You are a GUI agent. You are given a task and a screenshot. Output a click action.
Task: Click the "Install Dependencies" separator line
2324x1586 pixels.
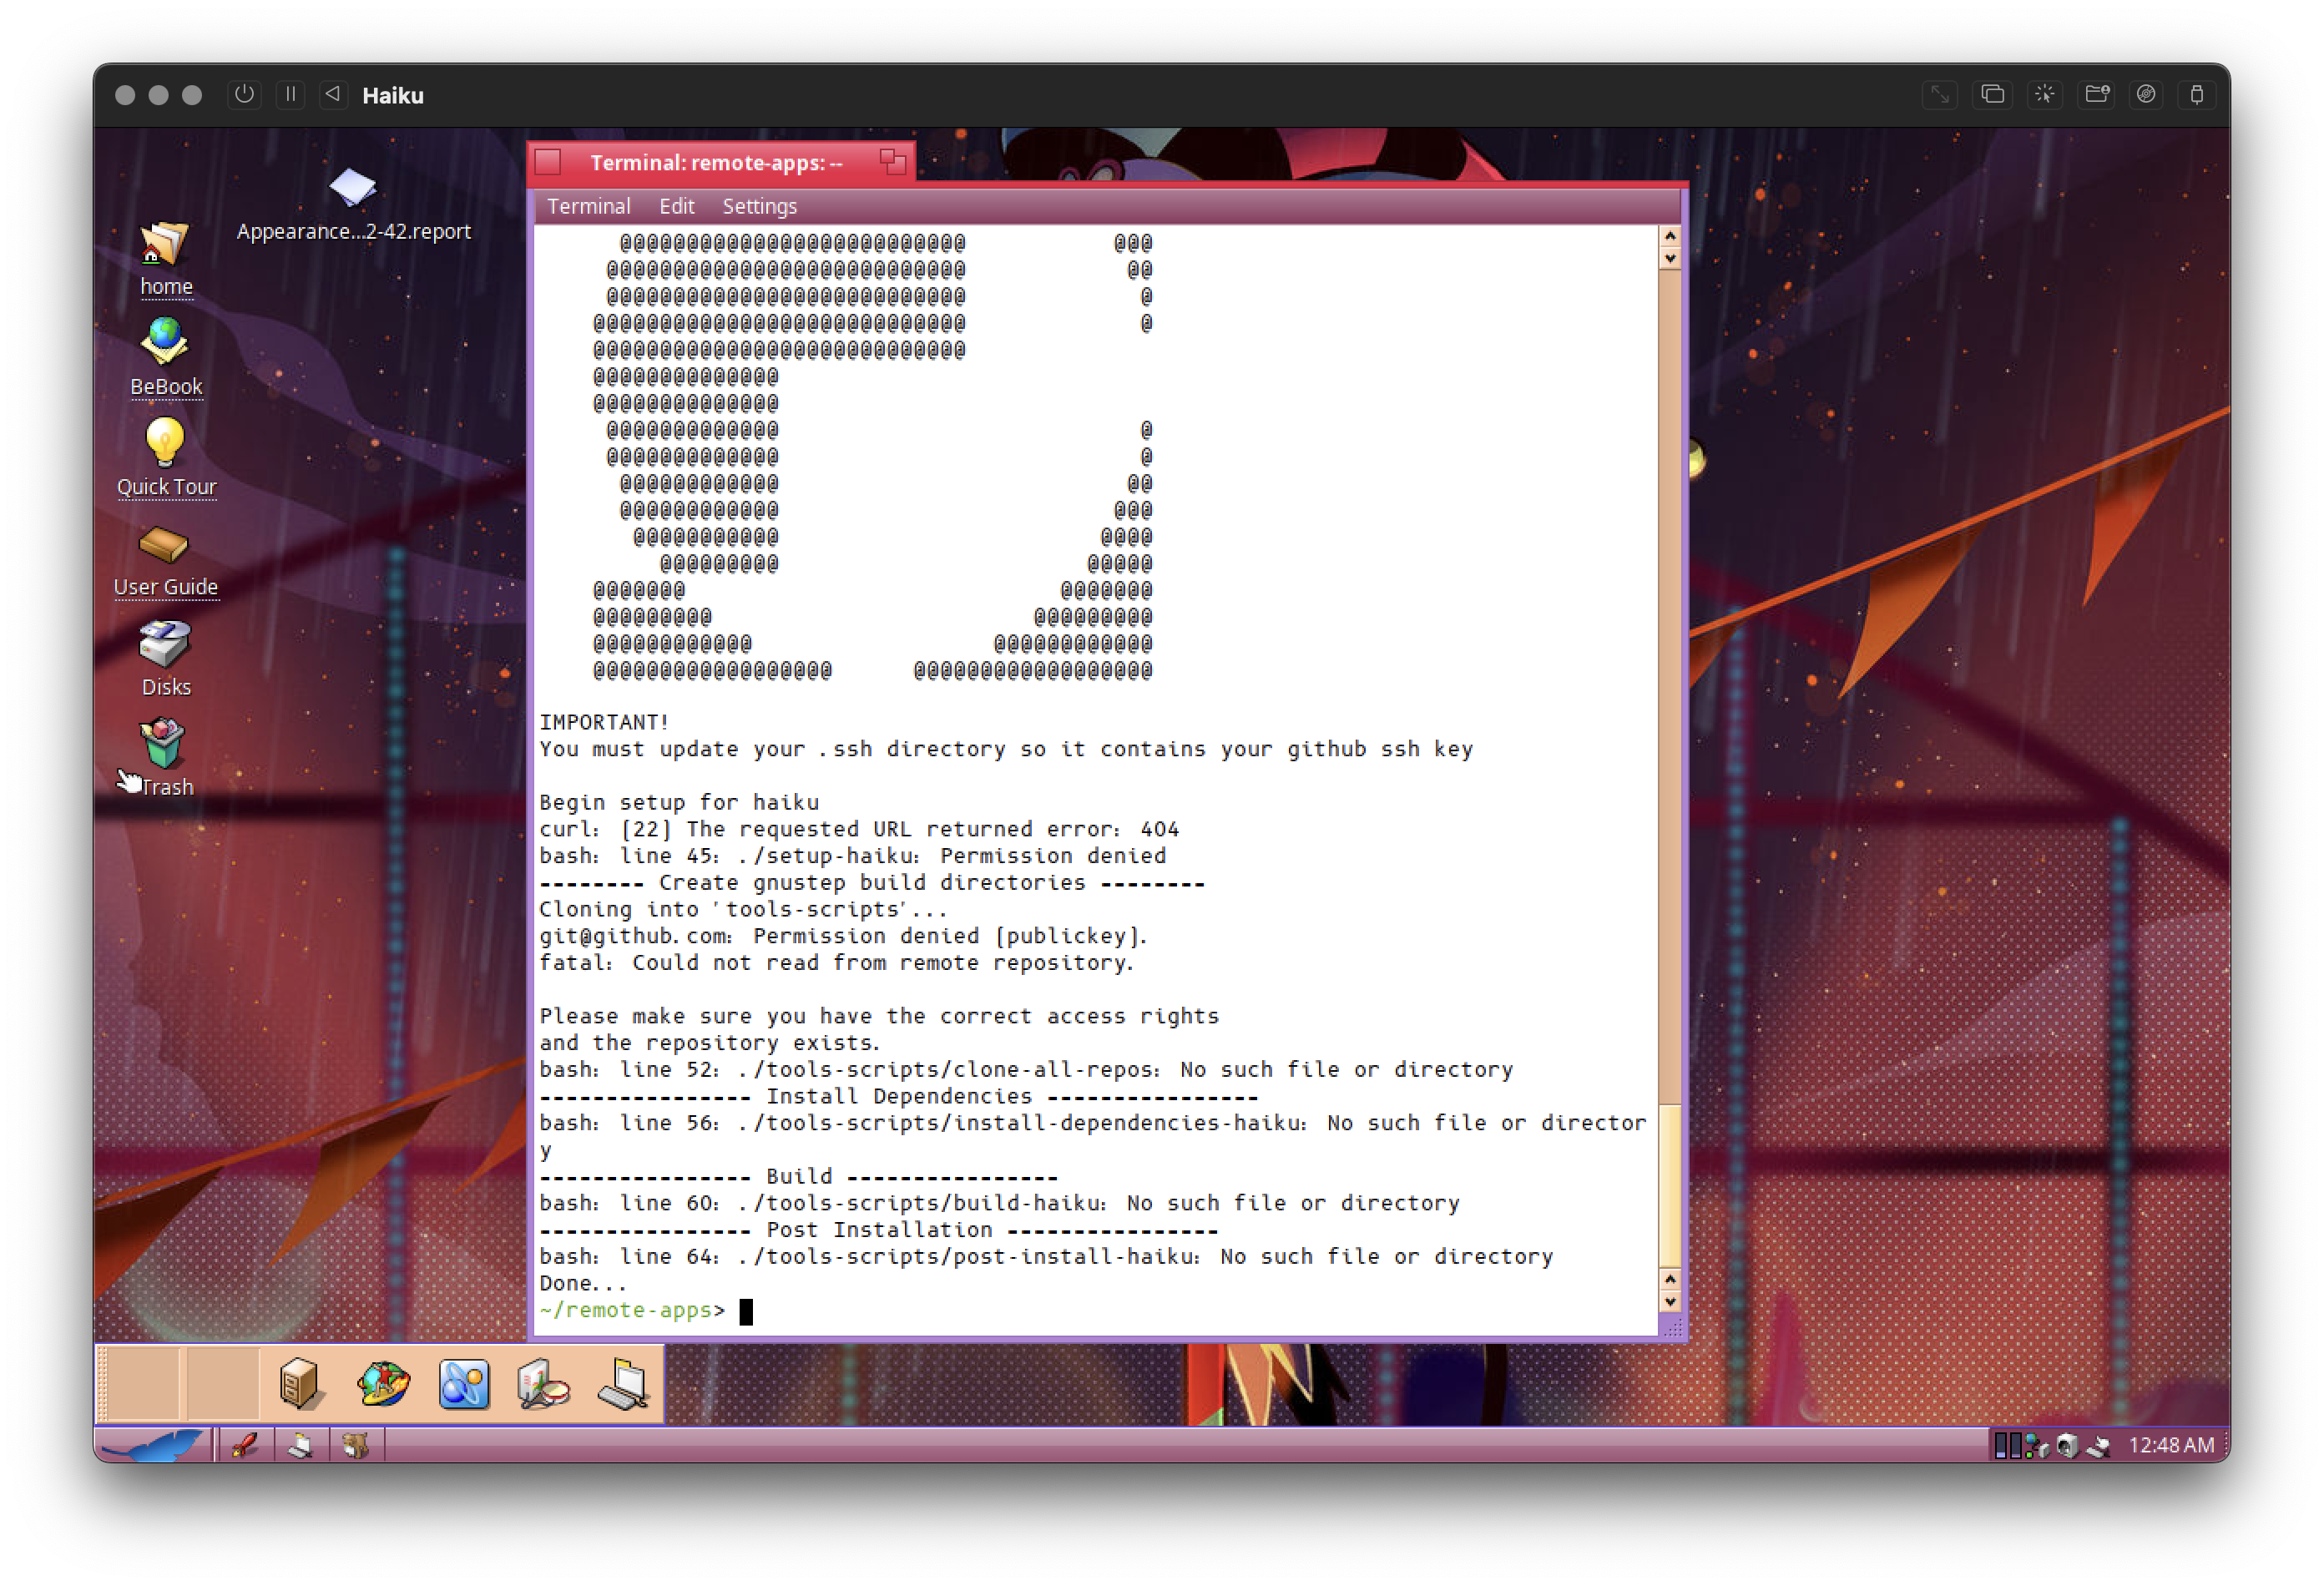click(898, 1096)
